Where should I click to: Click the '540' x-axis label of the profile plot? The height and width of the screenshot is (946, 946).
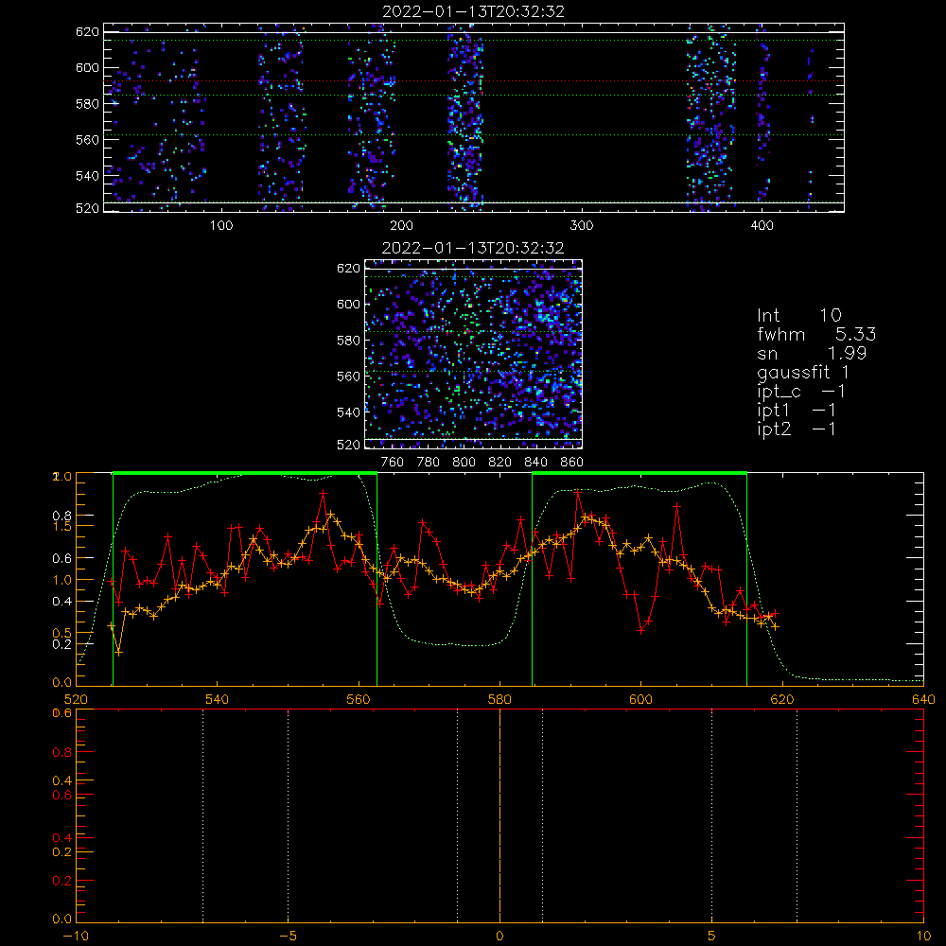point(218,699)
